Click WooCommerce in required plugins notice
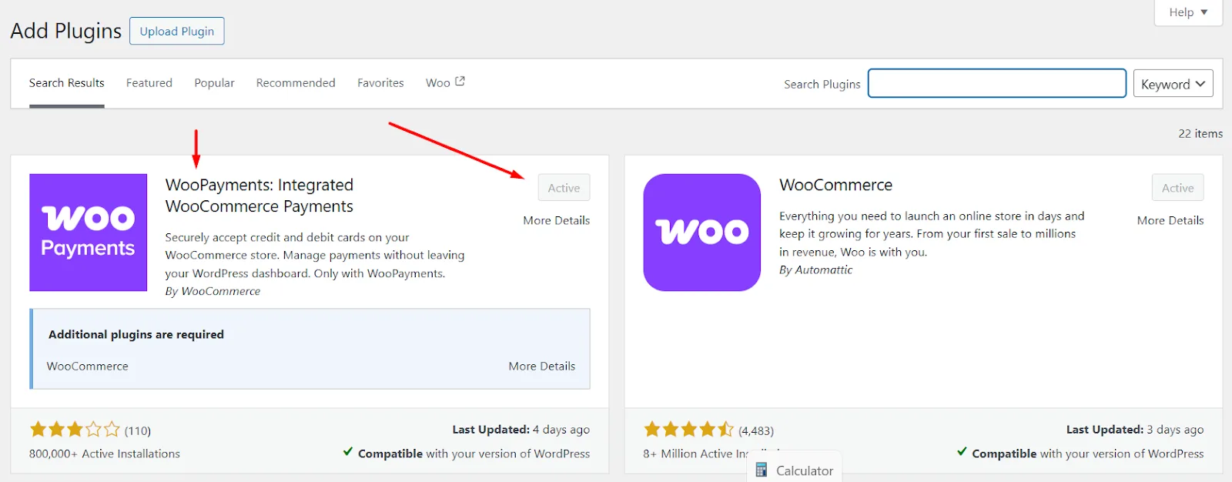The image size is (1232, 482). coord(88,367)
